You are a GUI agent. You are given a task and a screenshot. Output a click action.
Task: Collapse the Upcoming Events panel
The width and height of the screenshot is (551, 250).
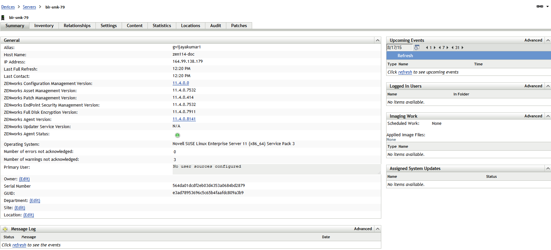(x=548, y=40)
